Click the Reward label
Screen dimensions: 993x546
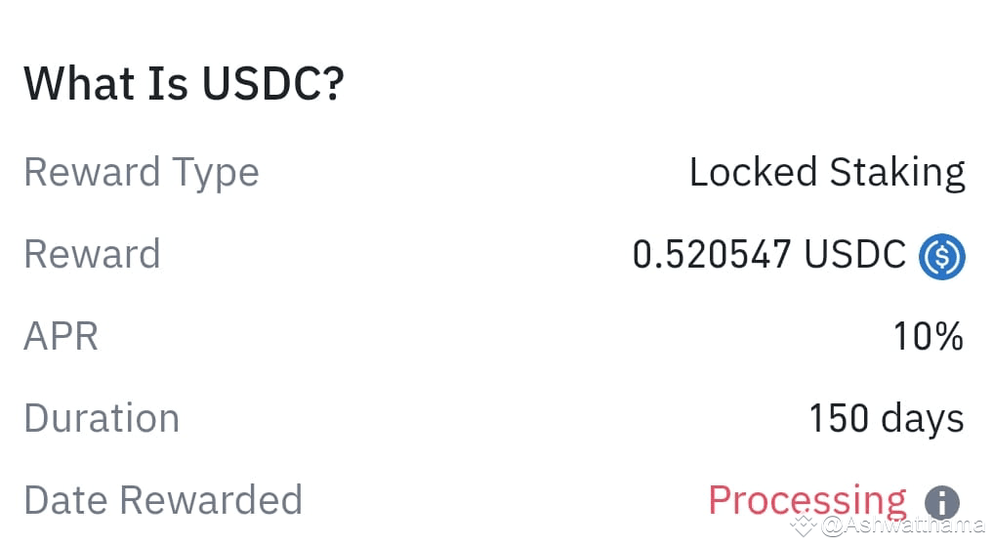tap(92, 254)
